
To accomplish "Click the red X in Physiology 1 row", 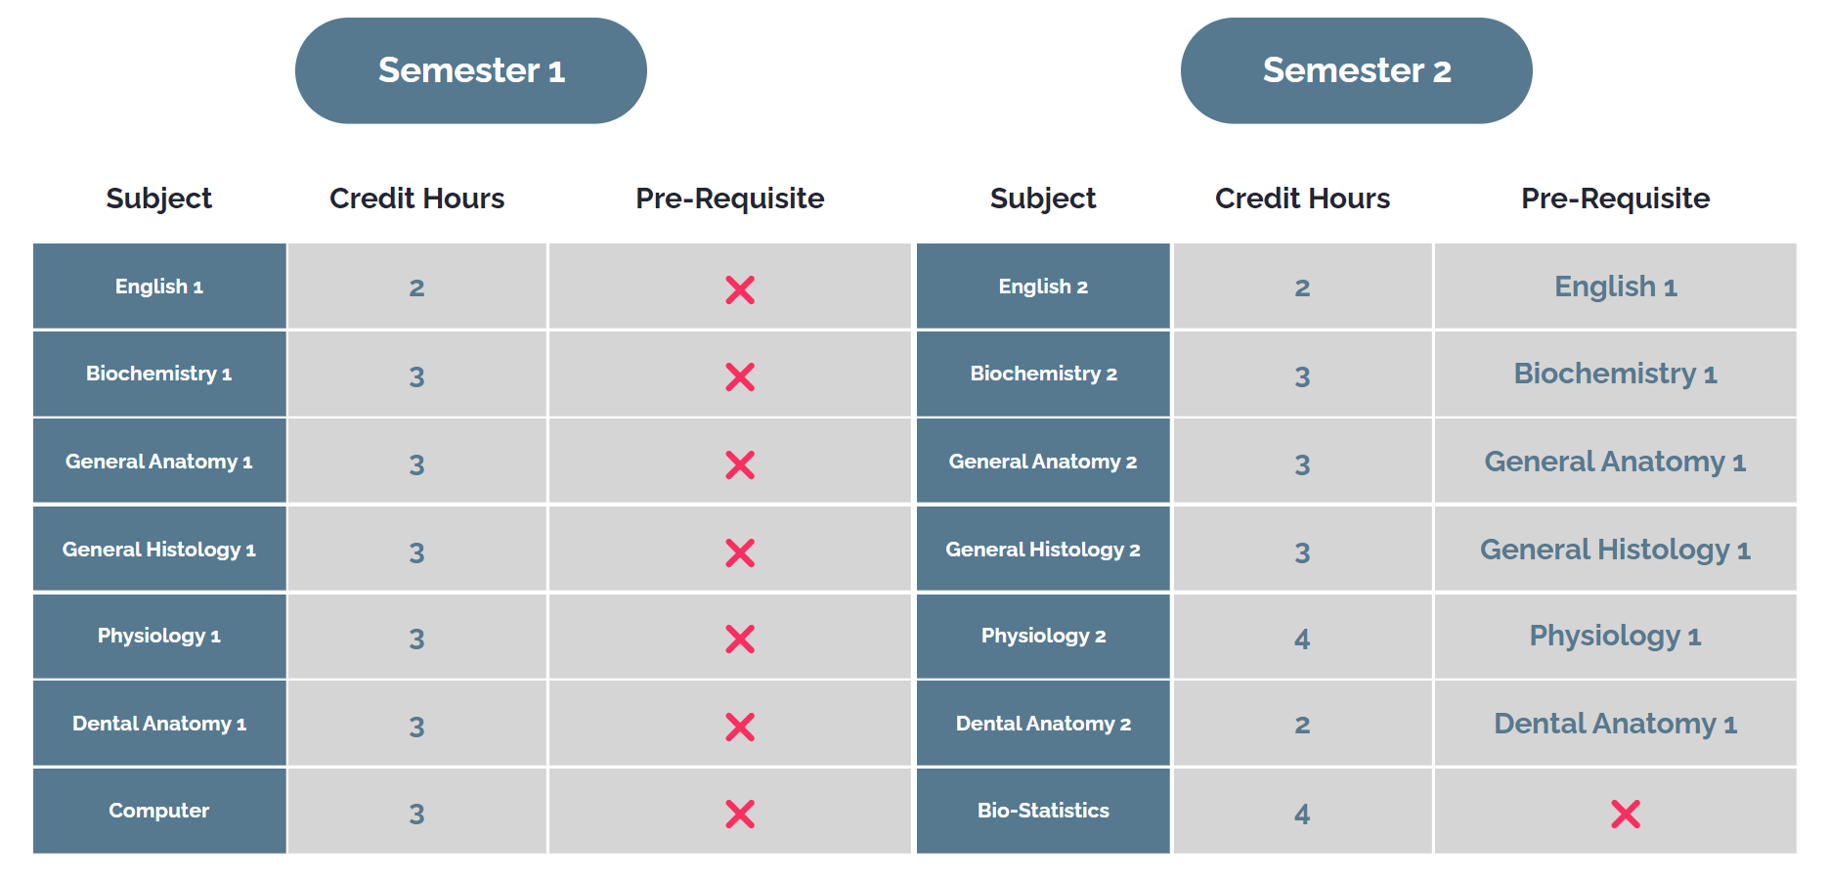I will (740, 639).
